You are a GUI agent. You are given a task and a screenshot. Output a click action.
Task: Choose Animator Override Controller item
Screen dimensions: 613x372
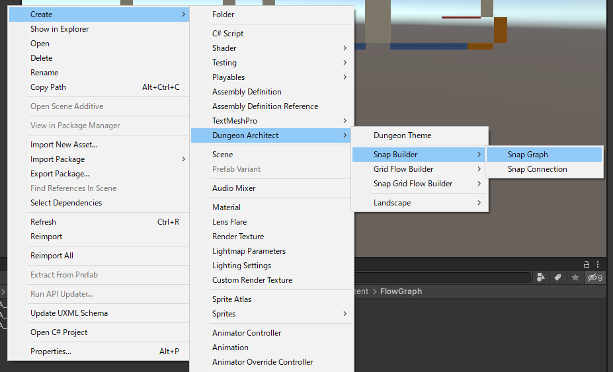(x=271, y=362)
